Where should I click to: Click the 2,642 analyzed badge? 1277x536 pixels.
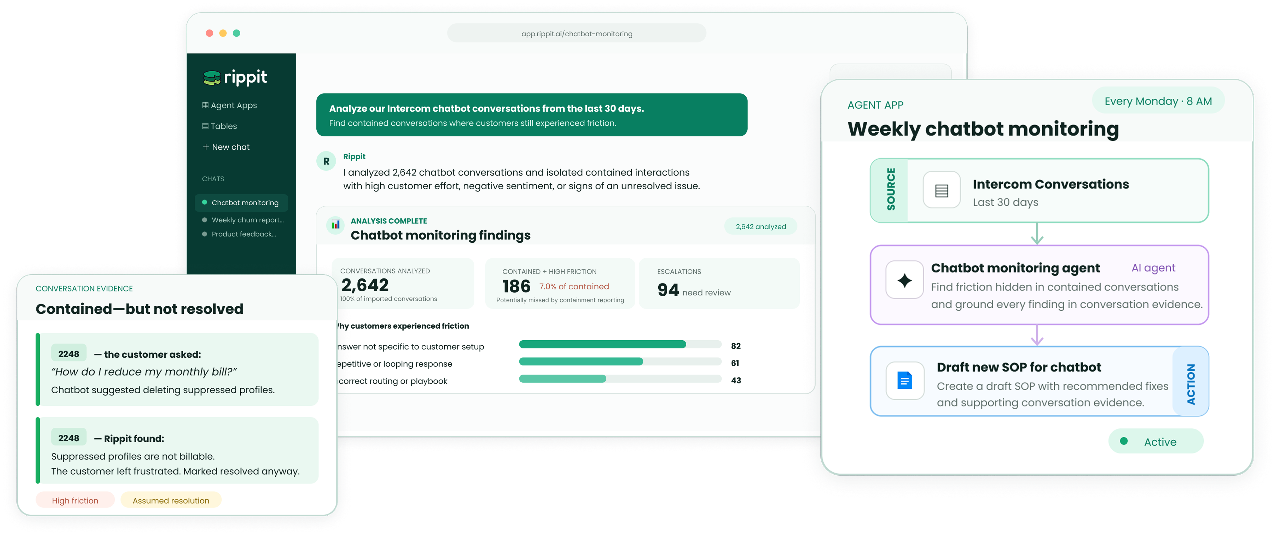[x=761, y=226]
